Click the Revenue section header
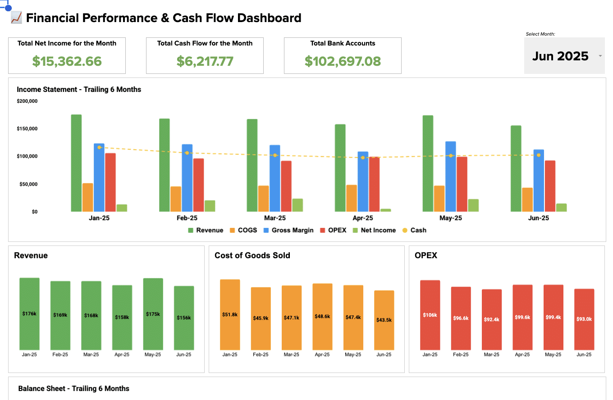The height and width of the screenshot is (400, 613). (31, 255)
